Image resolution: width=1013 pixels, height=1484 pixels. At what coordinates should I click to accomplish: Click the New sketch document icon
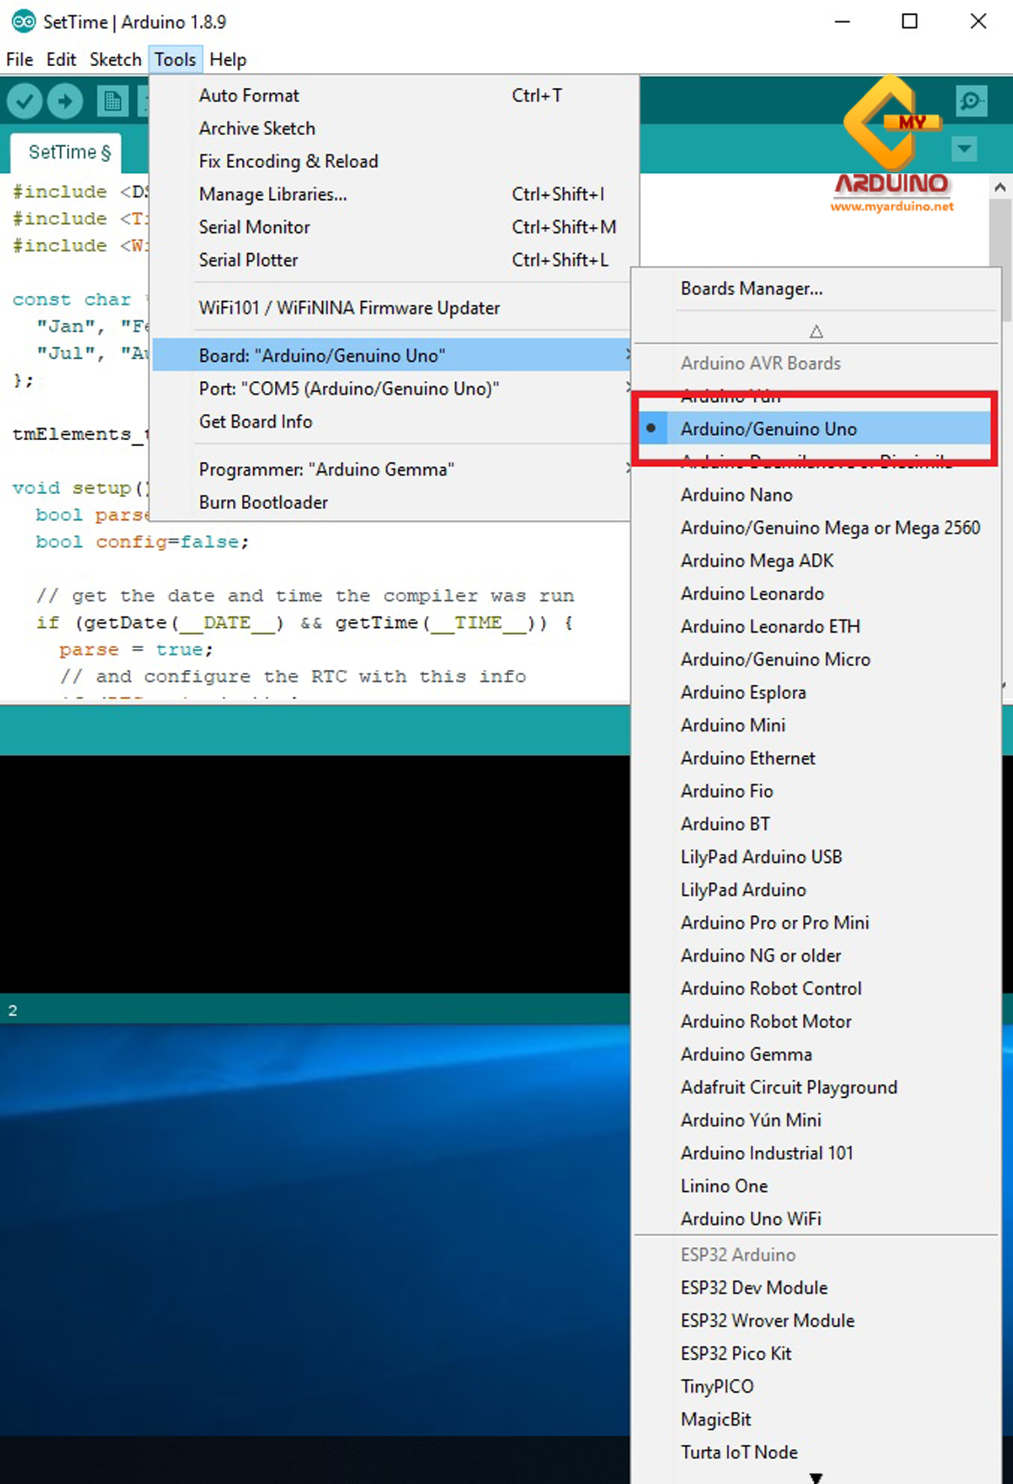click(x=112, y=102)
